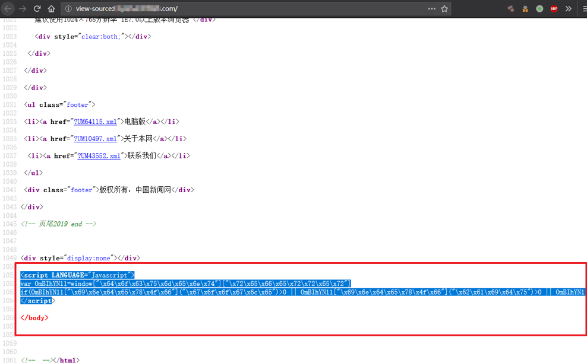587x363 pixels.
Task: Open the green dot extension icon
Action: 539,8
